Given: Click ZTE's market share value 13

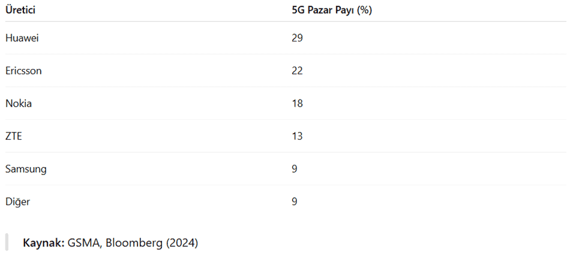Looking at the screenshot, I should [297, 136].
